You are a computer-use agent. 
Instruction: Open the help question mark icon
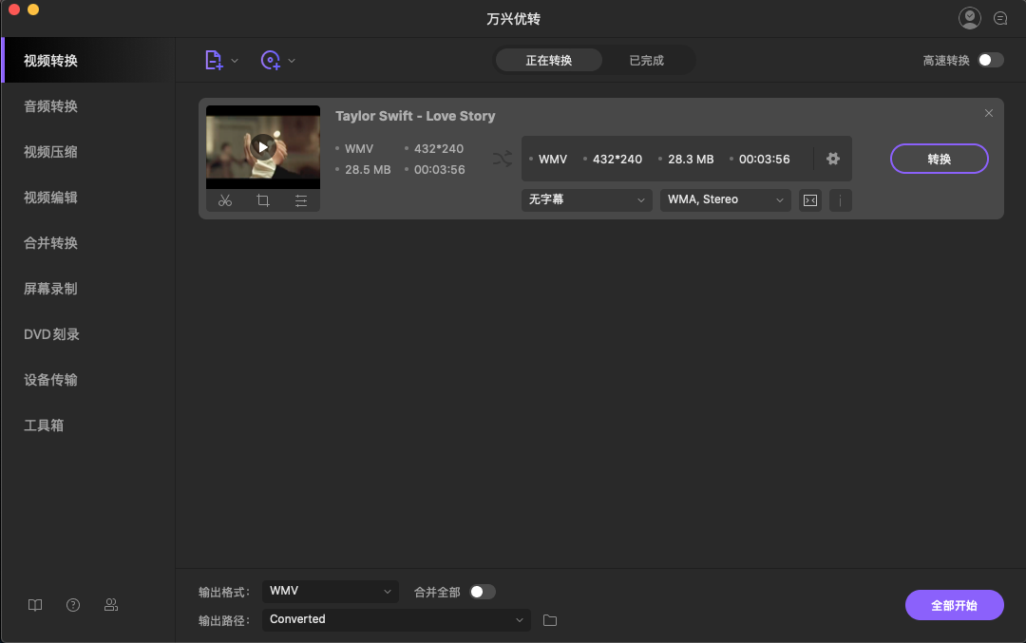[72, 604]
